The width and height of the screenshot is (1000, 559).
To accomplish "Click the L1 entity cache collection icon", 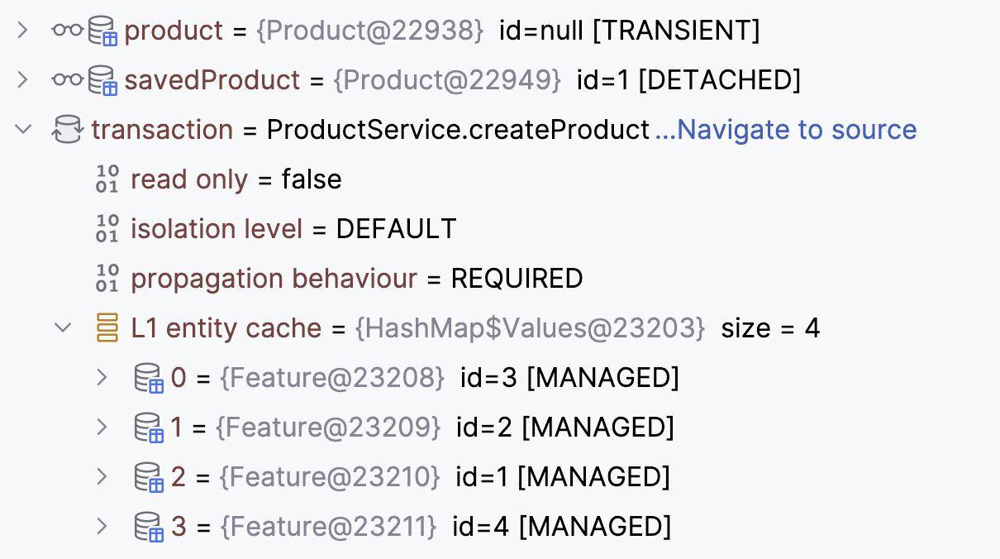I will (x=107, y=328).
